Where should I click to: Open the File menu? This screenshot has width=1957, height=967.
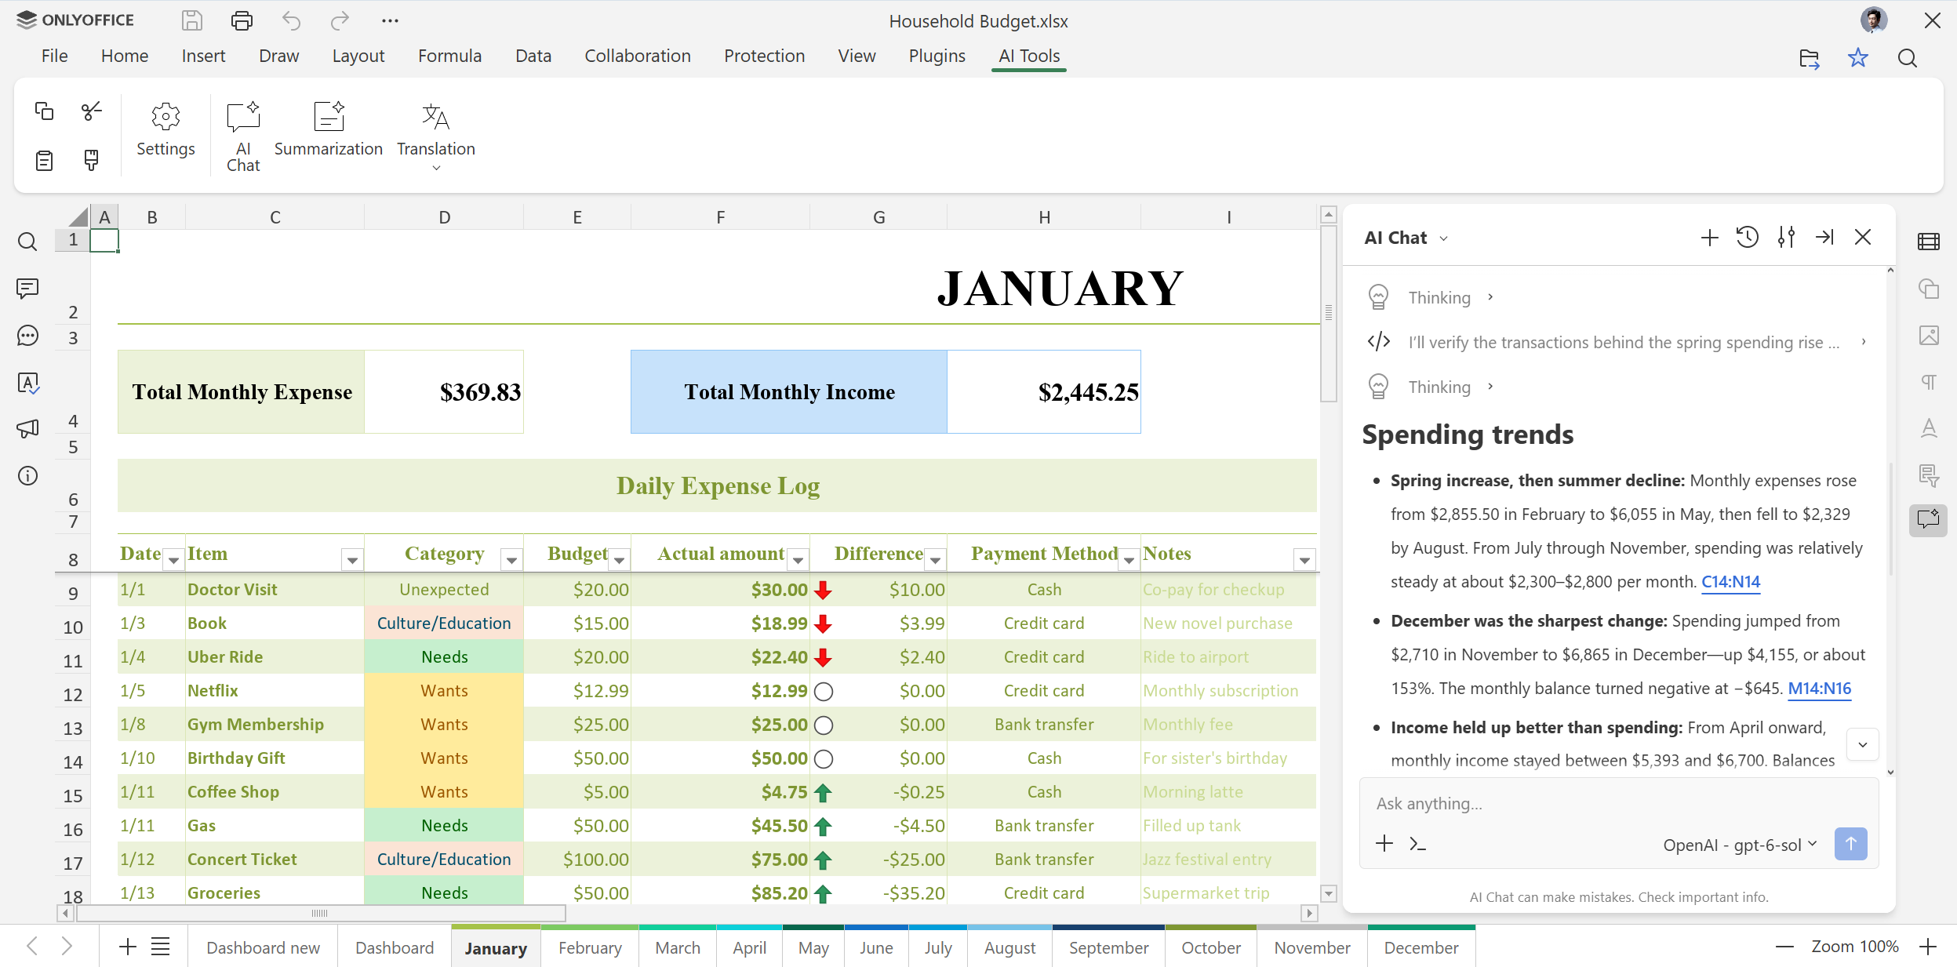coord(54,56)
